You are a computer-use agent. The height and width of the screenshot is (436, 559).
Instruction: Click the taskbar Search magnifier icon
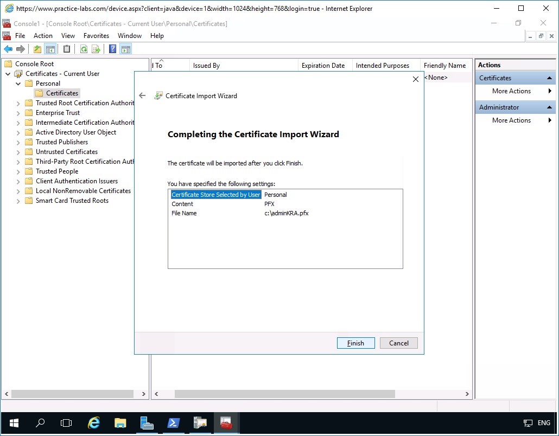[40, 423]
